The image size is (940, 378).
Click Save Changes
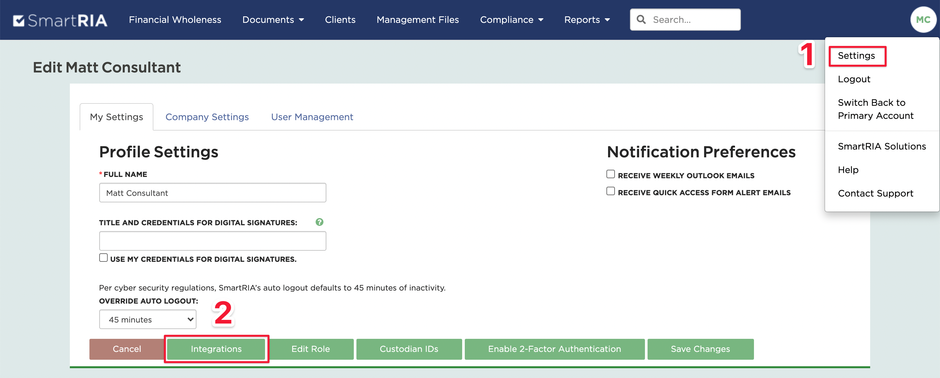[700, 349]
